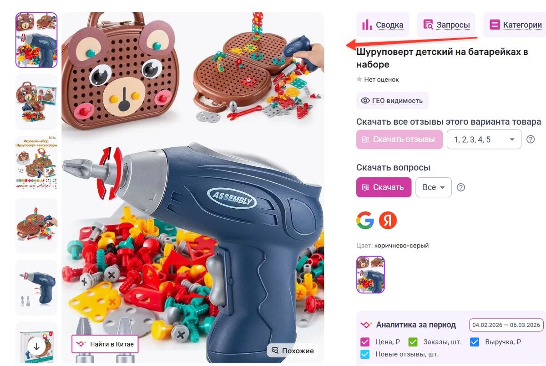The height and width of the screenshot is (366, 546).
Task: Open the ratings 1, 2, 3, 4, 5 dropdown
Action: point(484,139)
